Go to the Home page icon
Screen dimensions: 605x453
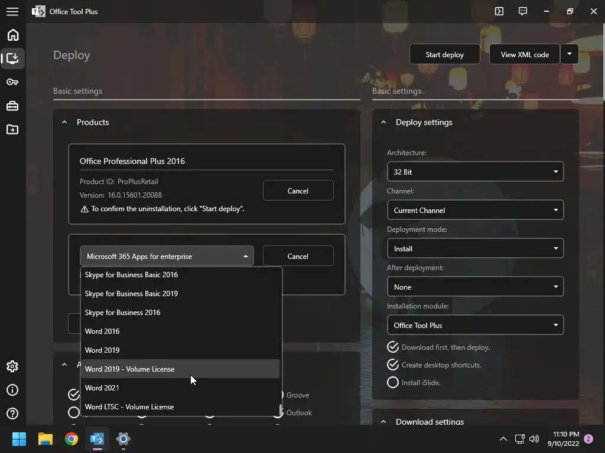click(x=13, y=35)
